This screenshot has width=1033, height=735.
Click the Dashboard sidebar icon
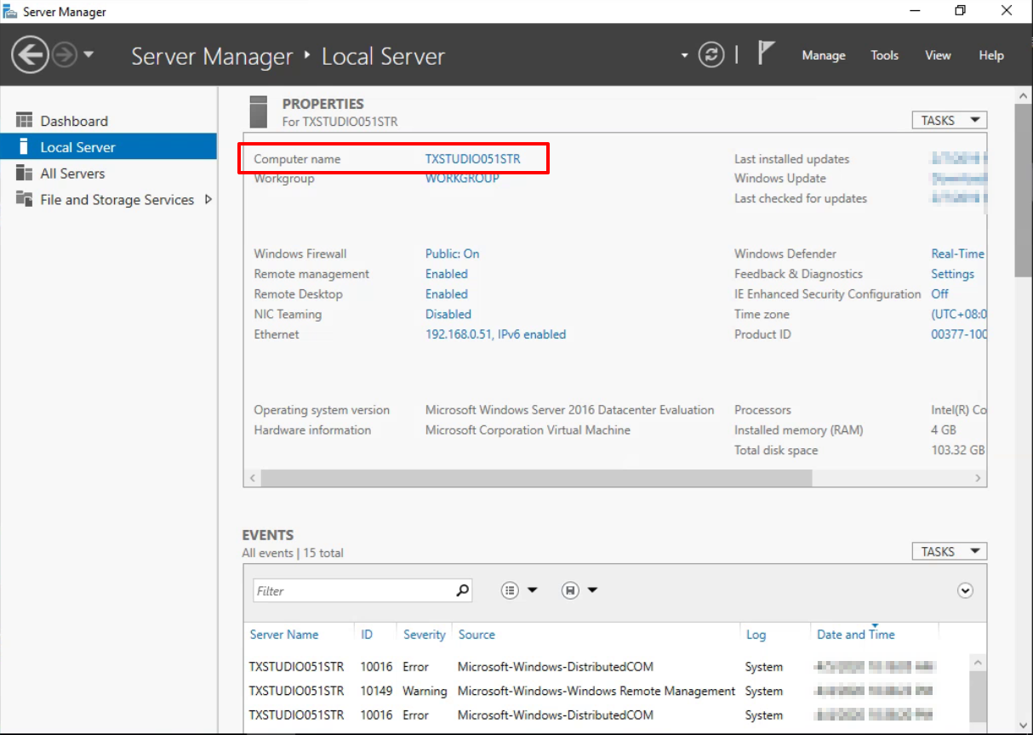click(24, 121)
